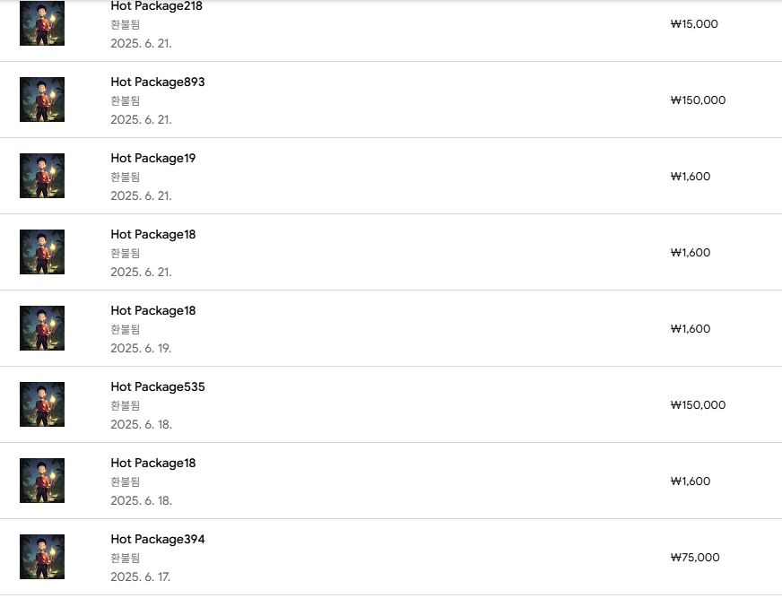The width and height of the screenshot is (782, 607).
Task: Click the 2025. 6. 19. purchase date
Action: pos(141,348)
